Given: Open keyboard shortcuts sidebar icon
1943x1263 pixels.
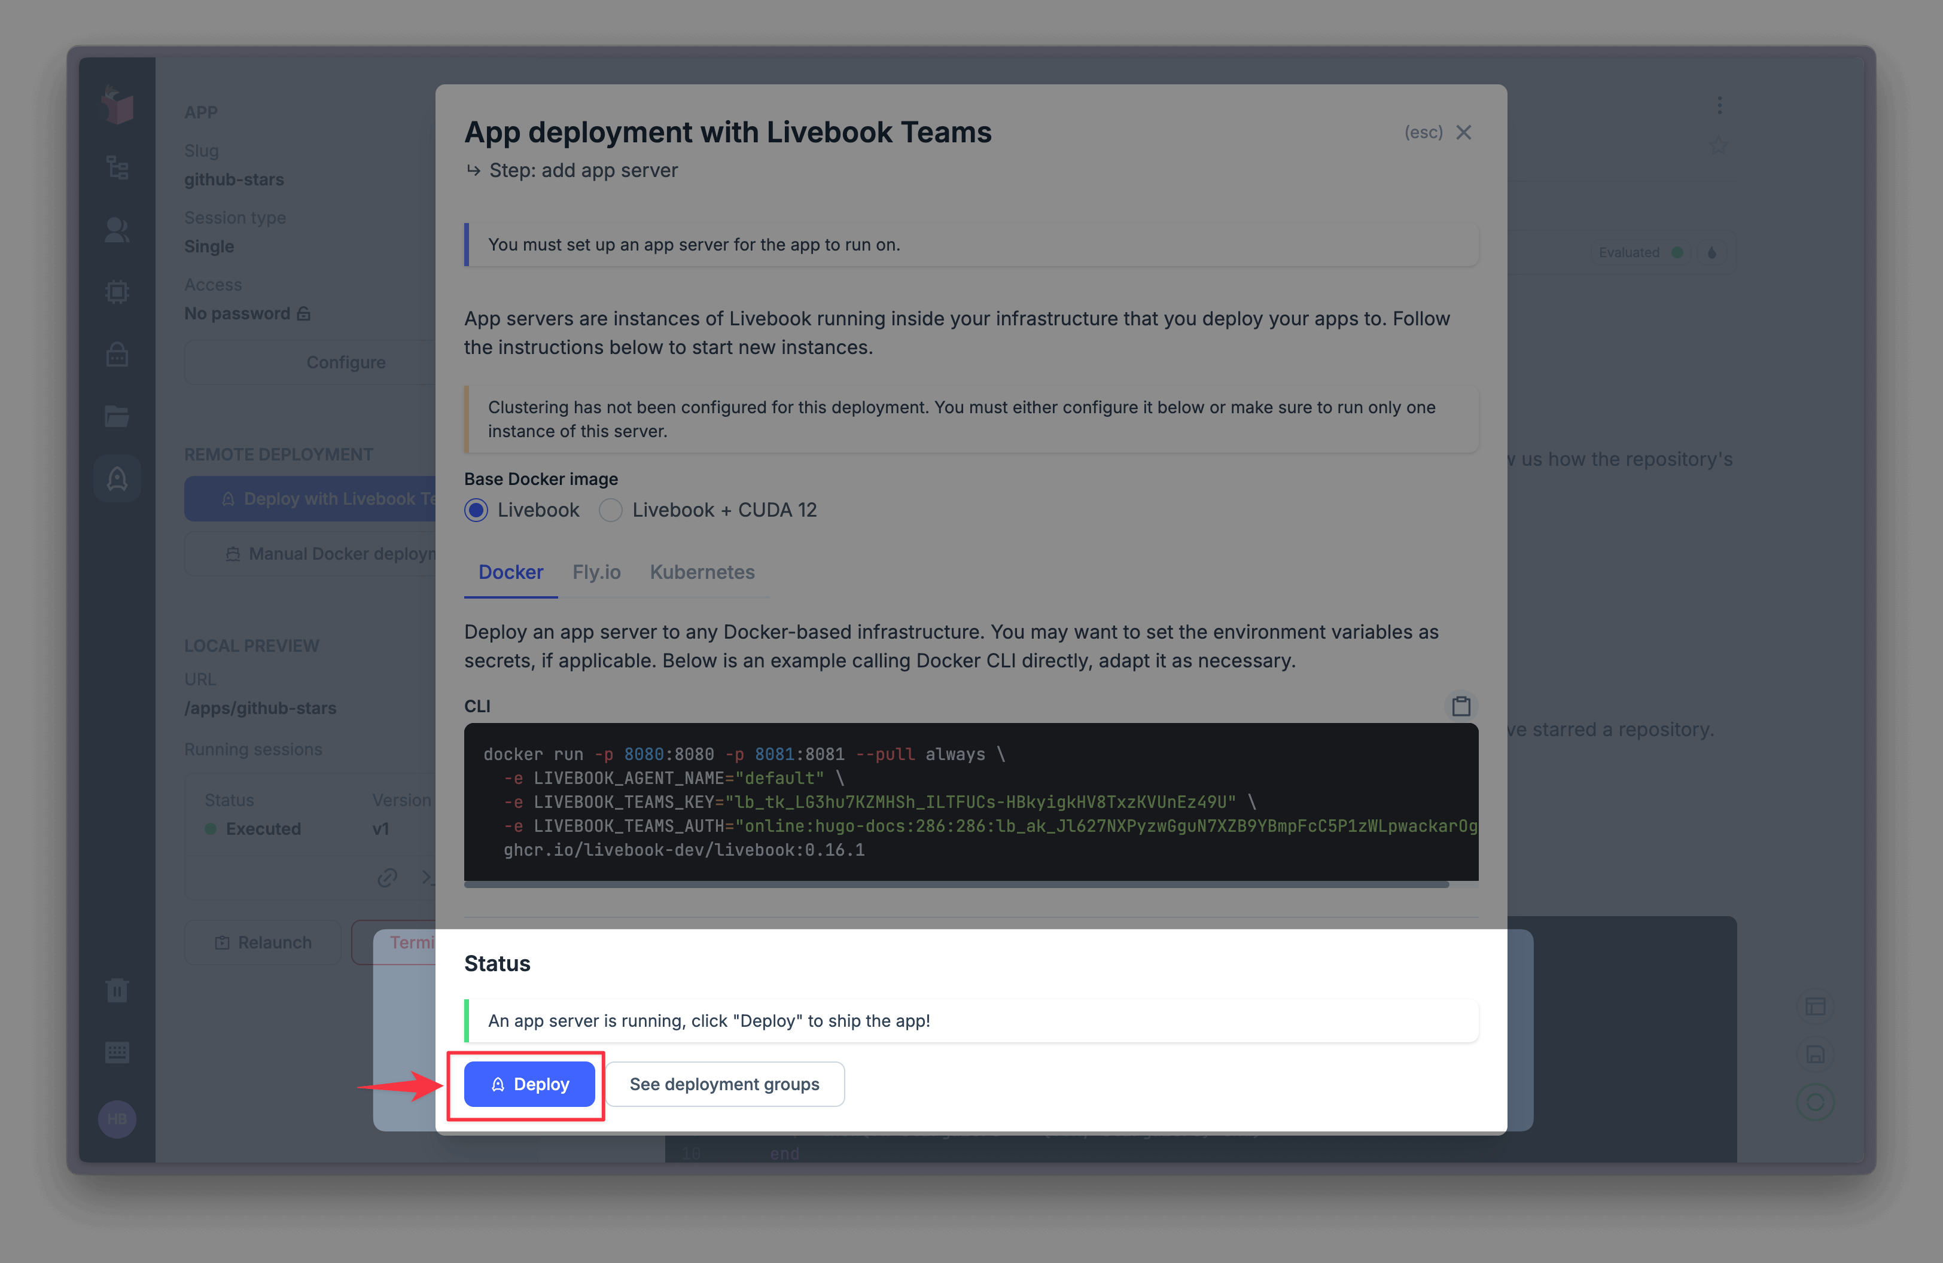Looking at the screenshot, I should click(x=117, y=1052).
